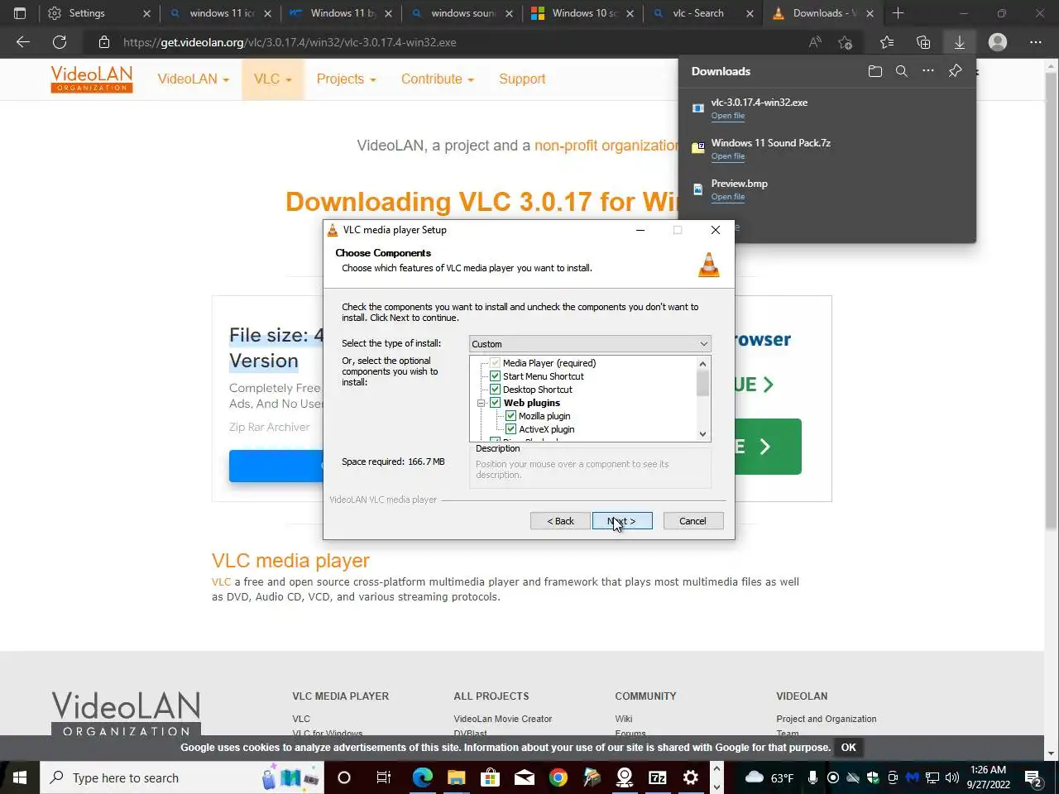The width and height of the screenshot is (1059, 794).
Task: Click the browser address bar URL
Action: pyautogui.click(x=290, y=42)
